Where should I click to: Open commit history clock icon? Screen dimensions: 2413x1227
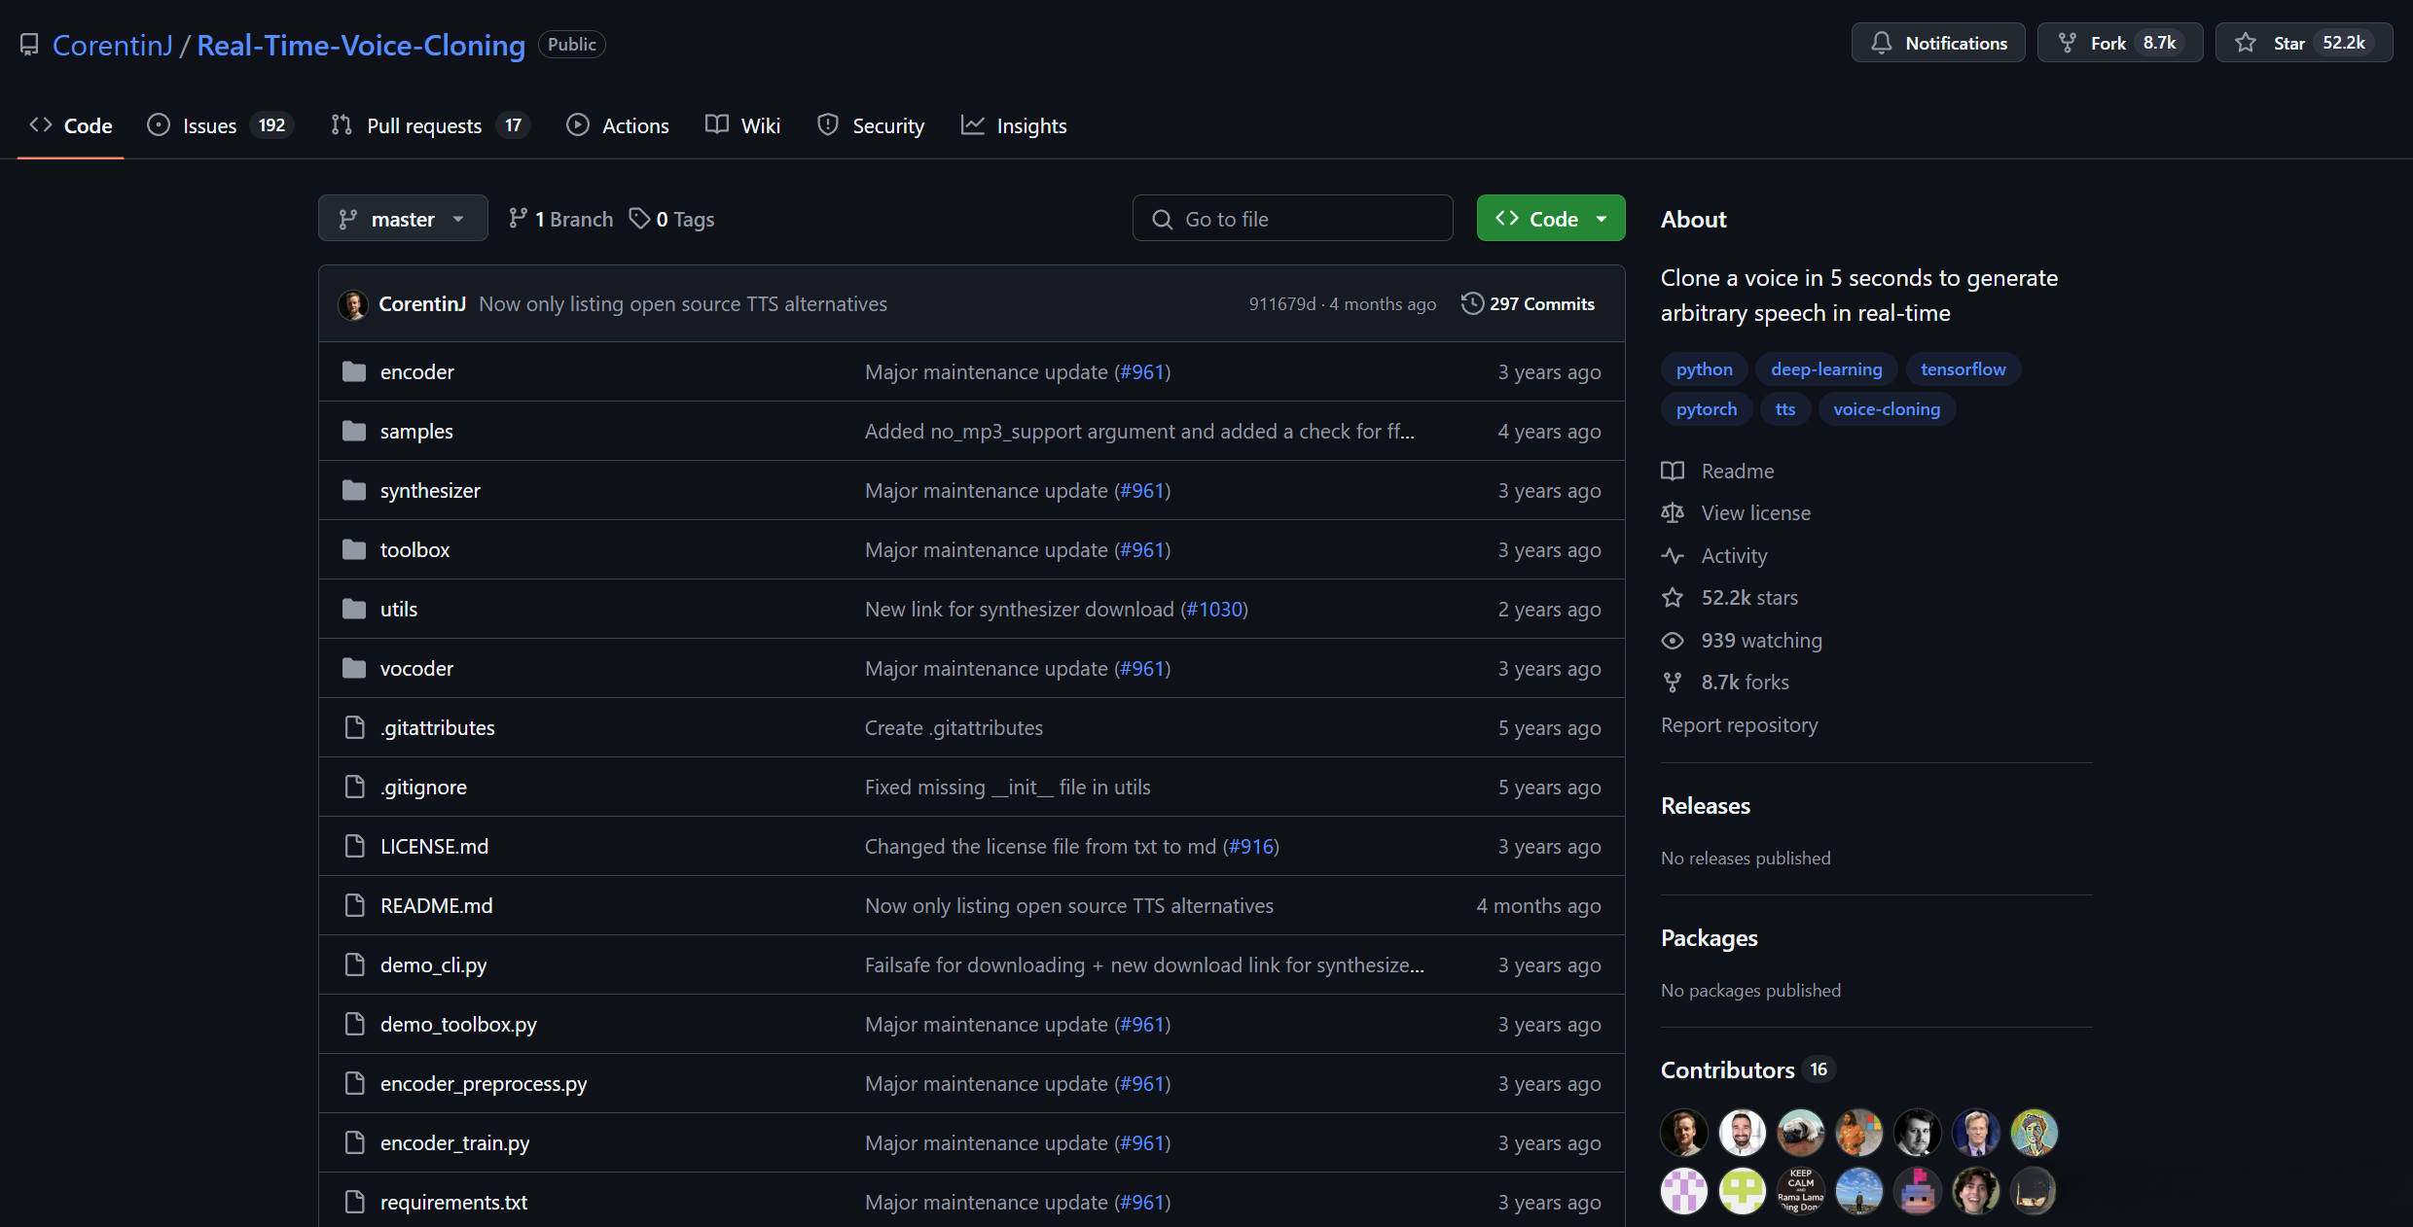coord(1472,304)
